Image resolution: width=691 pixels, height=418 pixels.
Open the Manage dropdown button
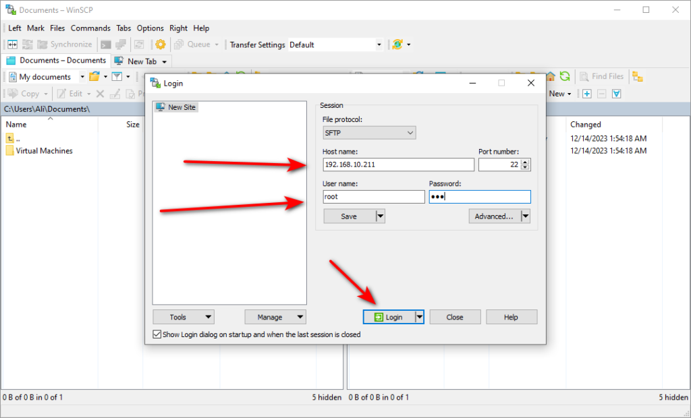click(275, 317)
